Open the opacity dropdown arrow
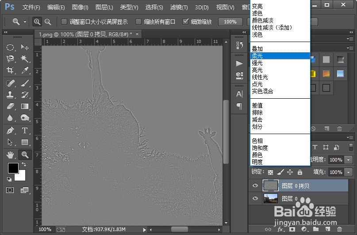Screen dimensions: 357x235 [x=349, y=160]
